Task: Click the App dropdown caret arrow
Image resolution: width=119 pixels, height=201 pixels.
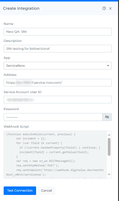Action: (108, 65)
